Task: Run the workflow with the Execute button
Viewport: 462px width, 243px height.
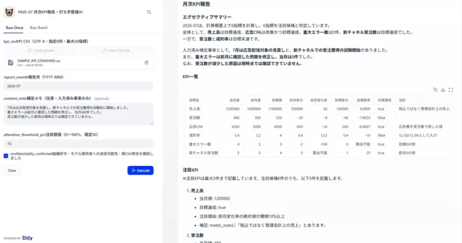Action: (x=140, y=170)
